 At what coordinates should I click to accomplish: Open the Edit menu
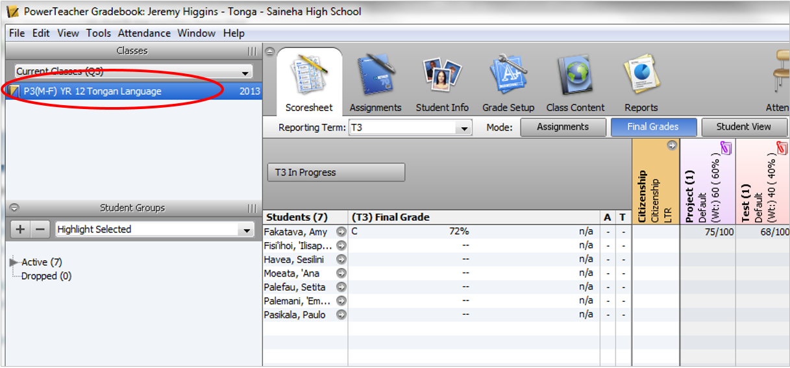[x=41, y=33]
